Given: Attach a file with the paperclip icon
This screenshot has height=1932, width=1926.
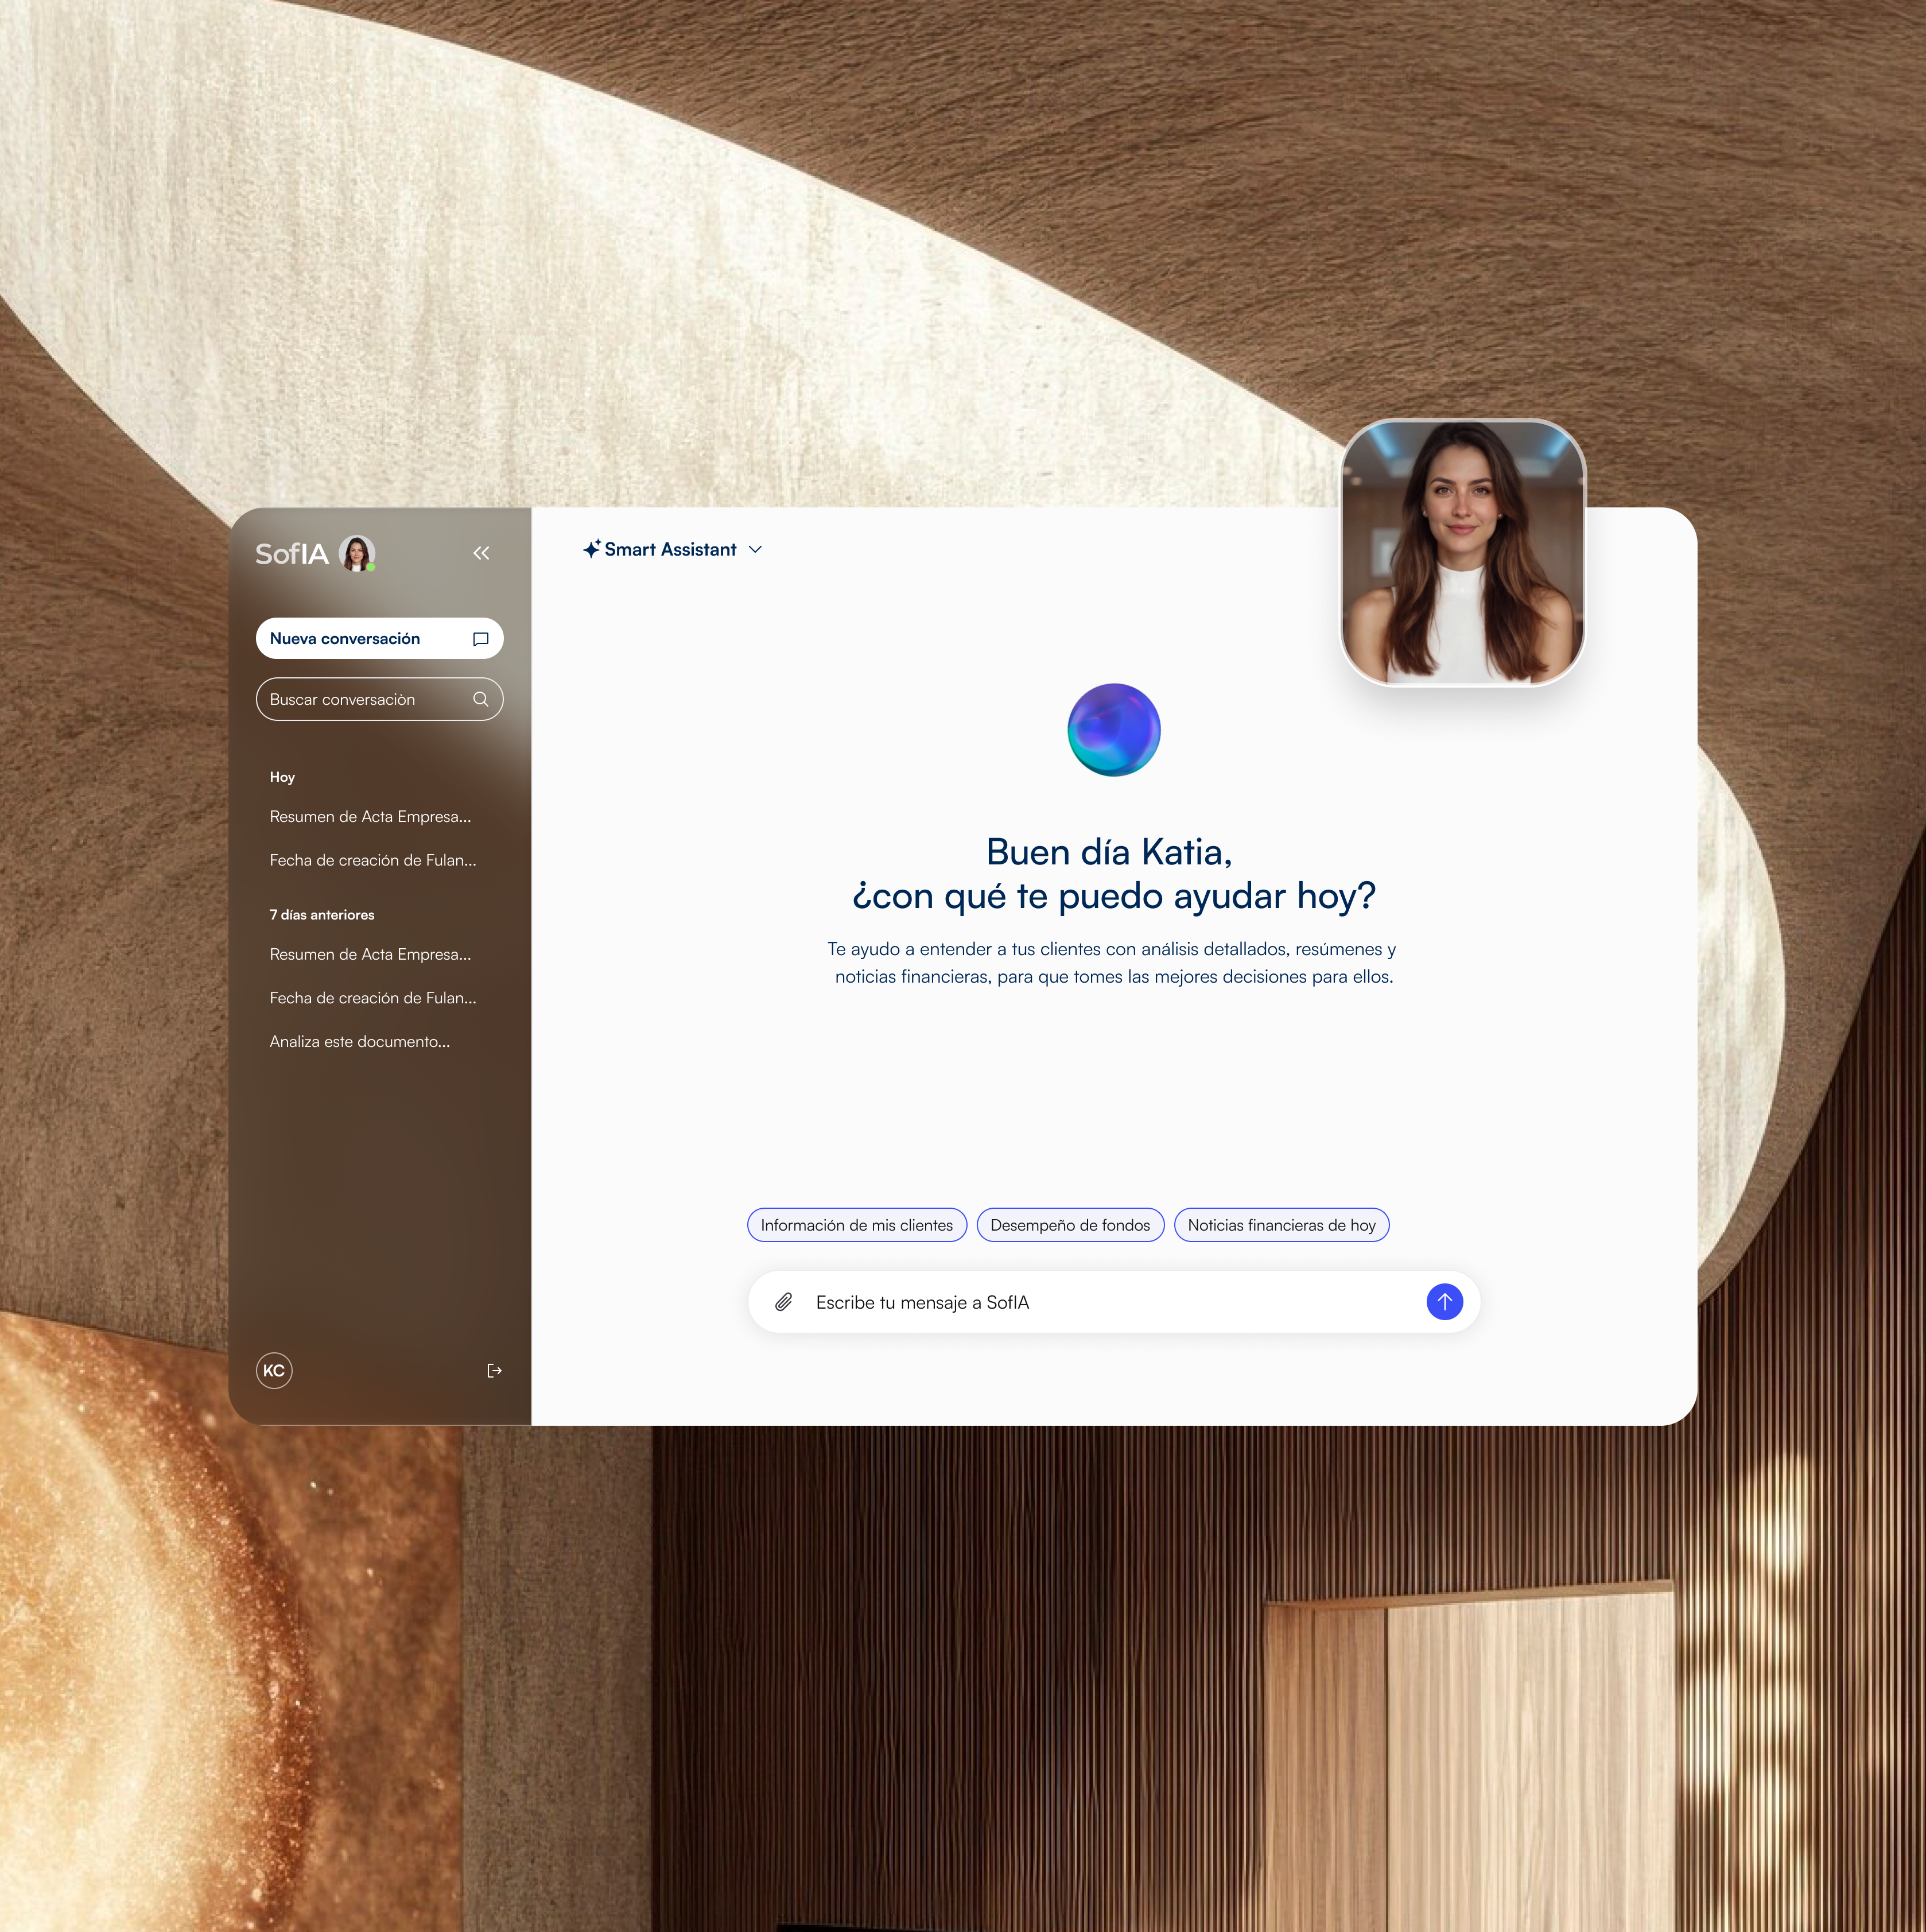Looking at the screenshot, I should 784,1302.
